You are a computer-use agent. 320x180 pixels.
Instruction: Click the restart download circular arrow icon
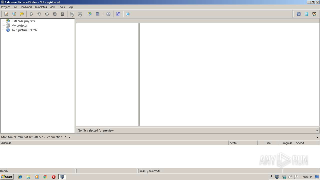pos(39,14)
